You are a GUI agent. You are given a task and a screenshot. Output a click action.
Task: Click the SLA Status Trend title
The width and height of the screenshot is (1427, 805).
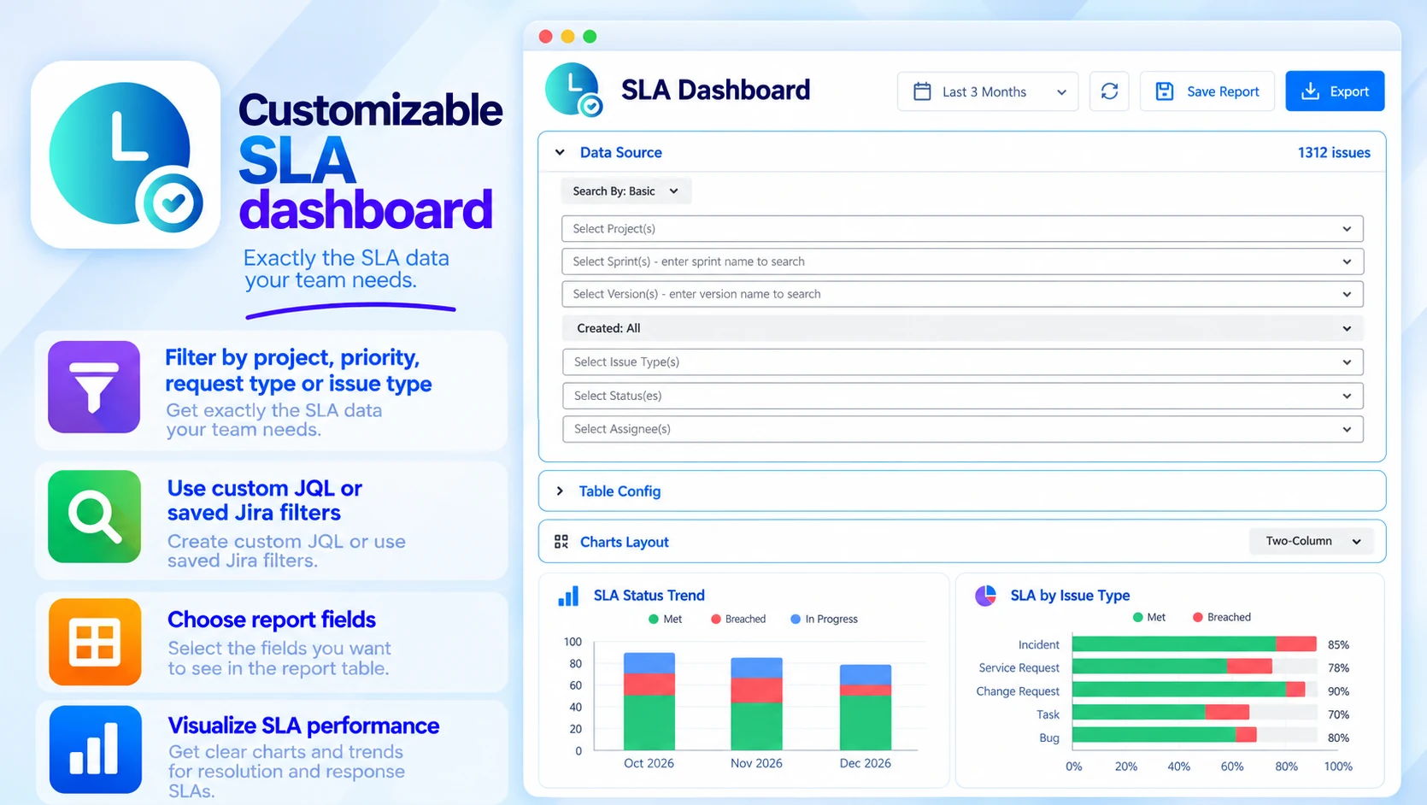point(649,596)
